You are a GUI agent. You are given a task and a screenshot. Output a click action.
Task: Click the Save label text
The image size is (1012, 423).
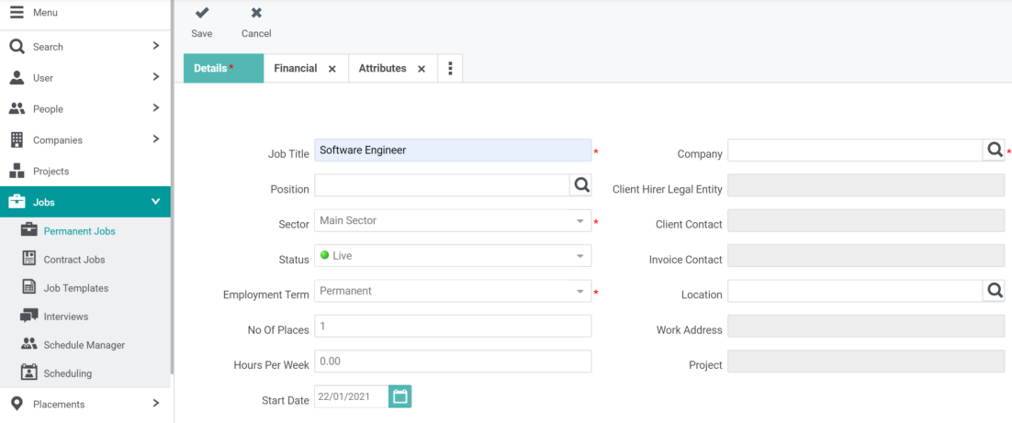pyautogui.click(x=201, y=34)
